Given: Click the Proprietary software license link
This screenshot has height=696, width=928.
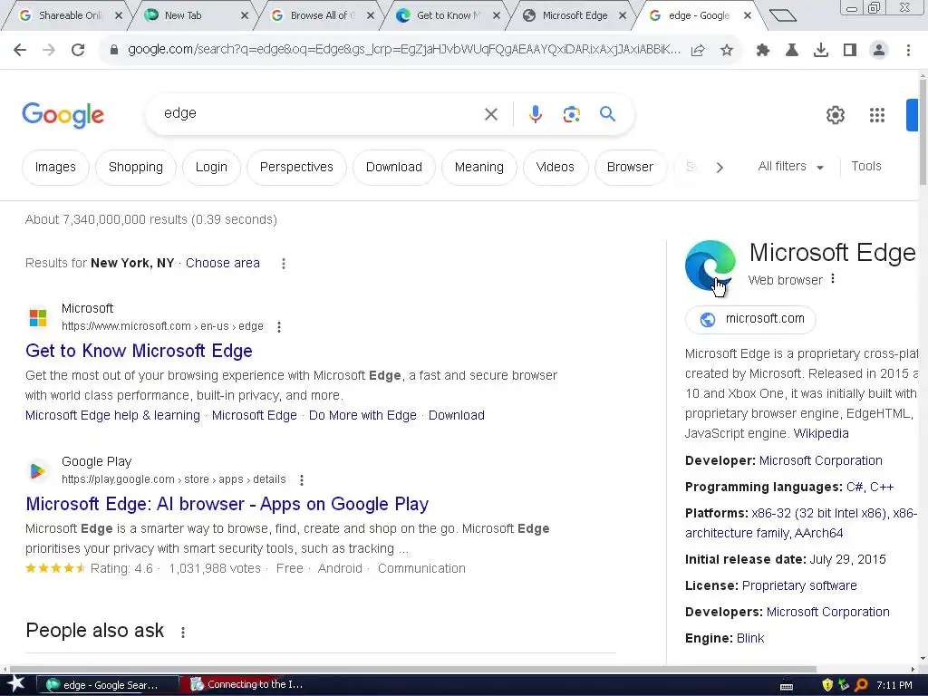Looking at the screenshot, I should (x=799, y=586).
